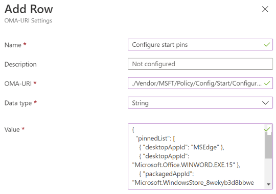276x194 pixels.
Task: Click the Value box scrollbar thumb
Action: point(268,145)
